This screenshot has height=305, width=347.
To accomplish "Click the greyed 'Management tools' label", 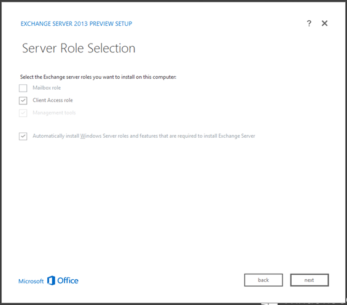I will coord(54,113).
